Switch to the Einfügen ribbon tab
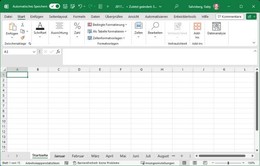The image size is (260, 166). [37, 17]
